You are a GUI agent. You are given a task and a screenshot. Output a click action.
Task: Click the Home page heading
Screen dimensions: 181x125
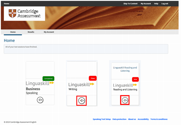pos(9,41)
